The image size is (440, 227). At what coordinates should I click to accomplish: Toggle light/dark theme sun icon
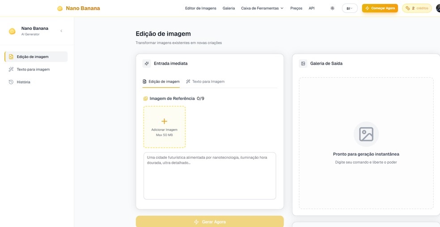332,8
